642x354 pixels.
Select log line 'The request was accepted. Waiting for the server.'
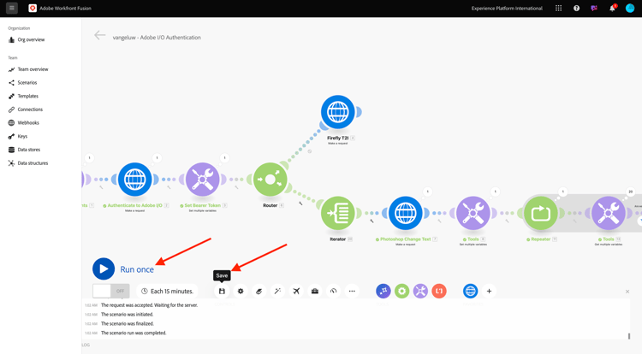coord(150,305)
